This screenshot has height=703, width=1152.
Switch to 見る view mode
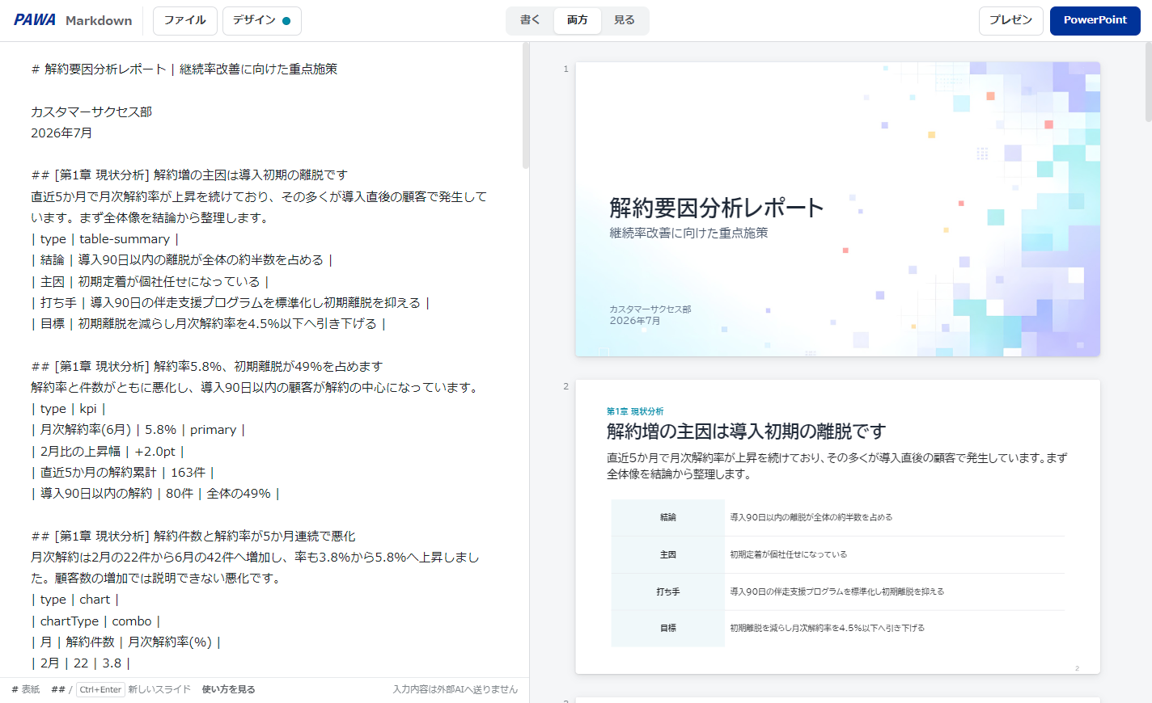(x=625, y=20)
